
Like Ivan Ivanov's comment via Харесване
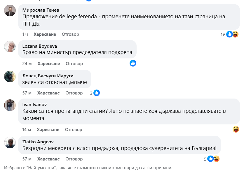[x=48, y=130]
